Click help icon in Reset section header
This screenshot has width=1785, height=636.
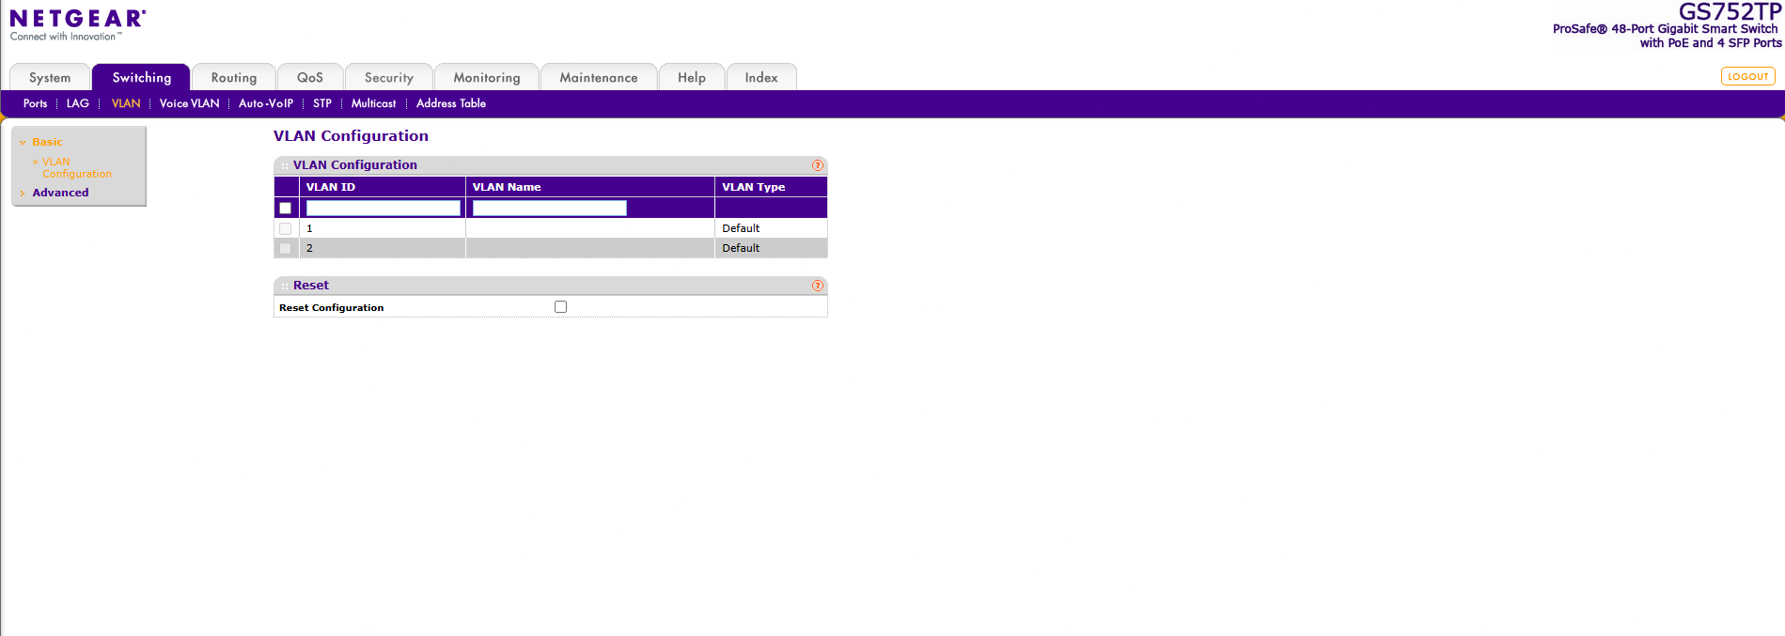pos(817,286)
